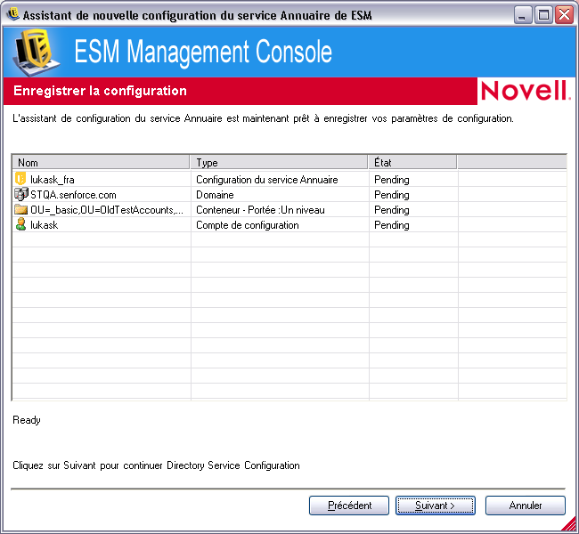Click the folder icon for the OU=_basic container
Viewport: 579px width, 534px height.
[x=21, y=209]
